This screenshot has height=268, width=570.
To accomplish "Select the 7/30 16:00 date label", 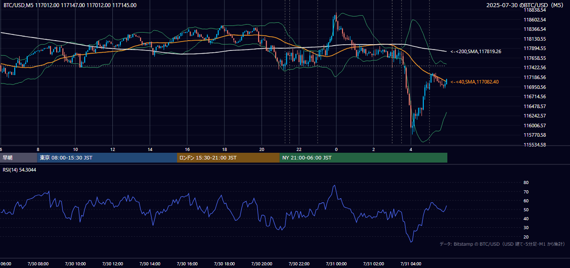I will (x=187, y=264).
